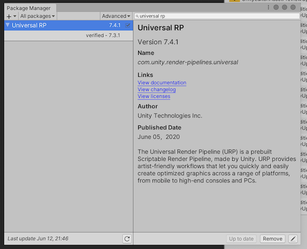The image size is (307, 249).
Task: Click the June 05, 2020 published date
Action: click(x=159, y=137)
